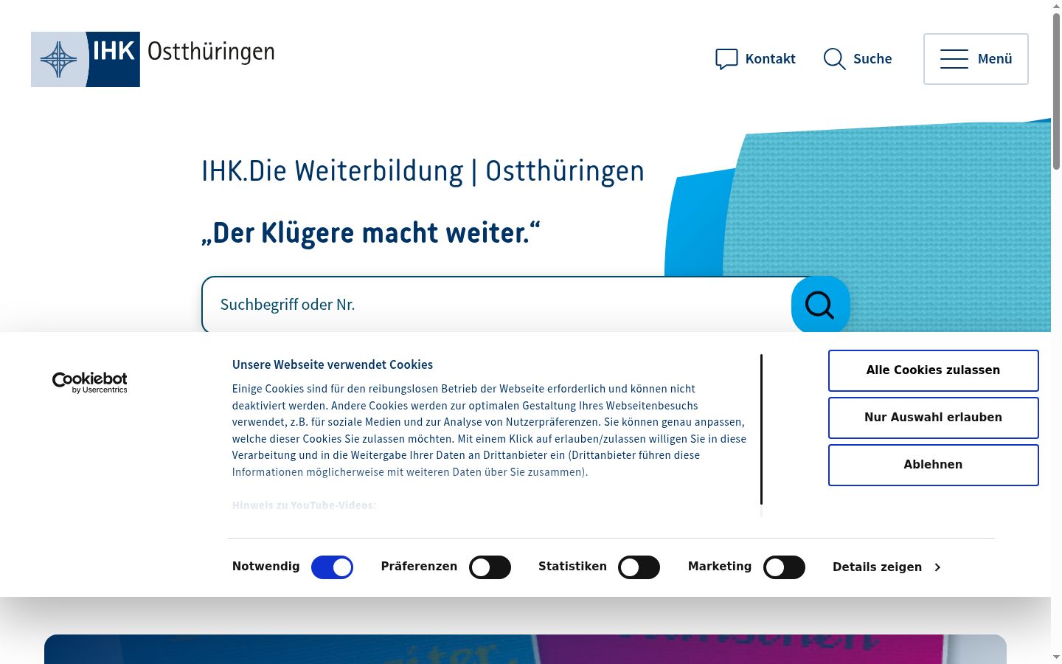Screen dimensions: 1062x664
Task: Click Nur Auswahl erlauben button
Action: pos(933,418)
